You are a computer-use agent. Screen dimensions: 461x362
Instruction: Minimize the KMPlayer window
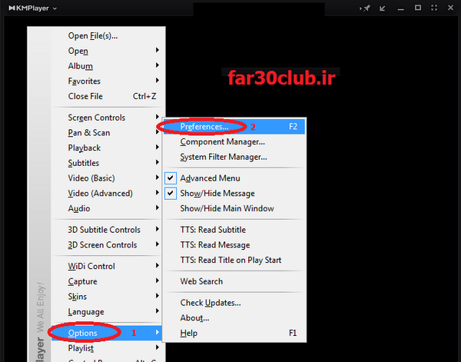click(400, 8)
